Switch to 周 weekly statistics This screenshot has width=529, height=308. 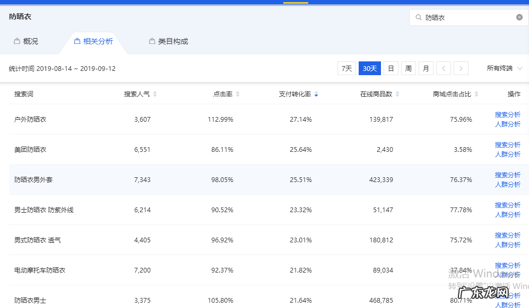[408, 68]
